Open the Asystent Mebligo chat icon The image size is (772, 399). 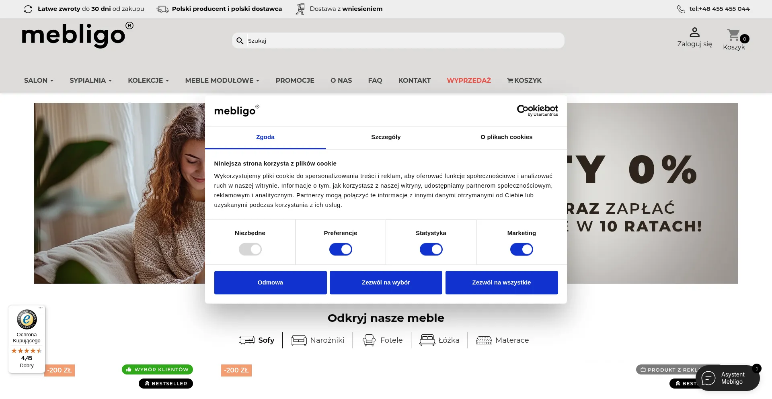(x=708, y=378)
